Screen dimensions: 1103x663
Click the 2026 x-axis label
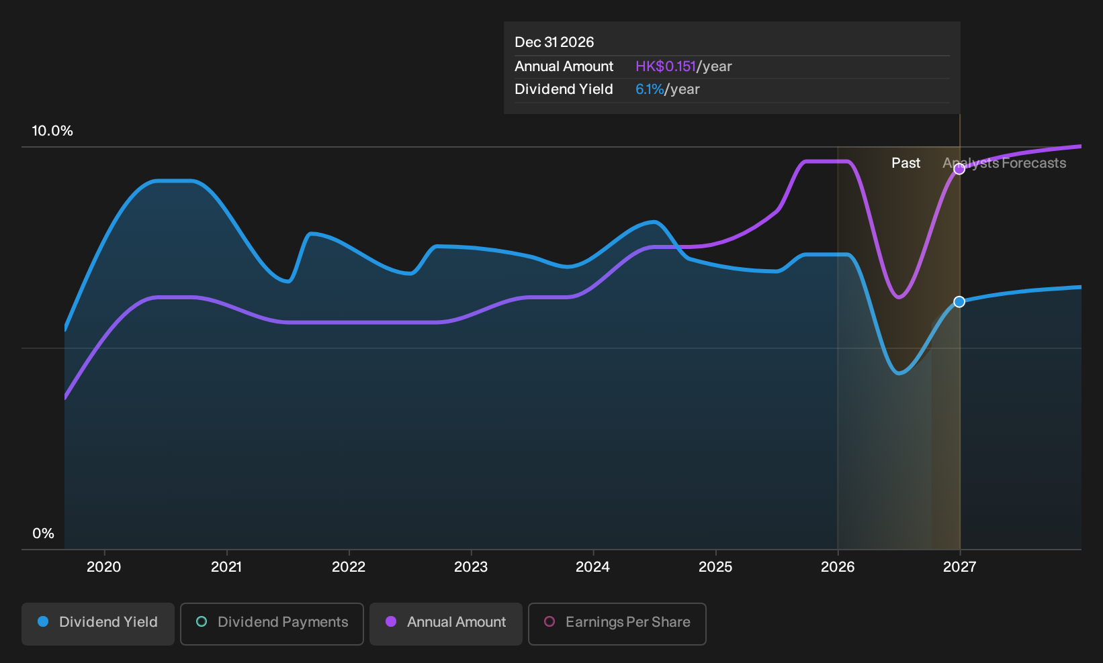click(x=838, y=567)
